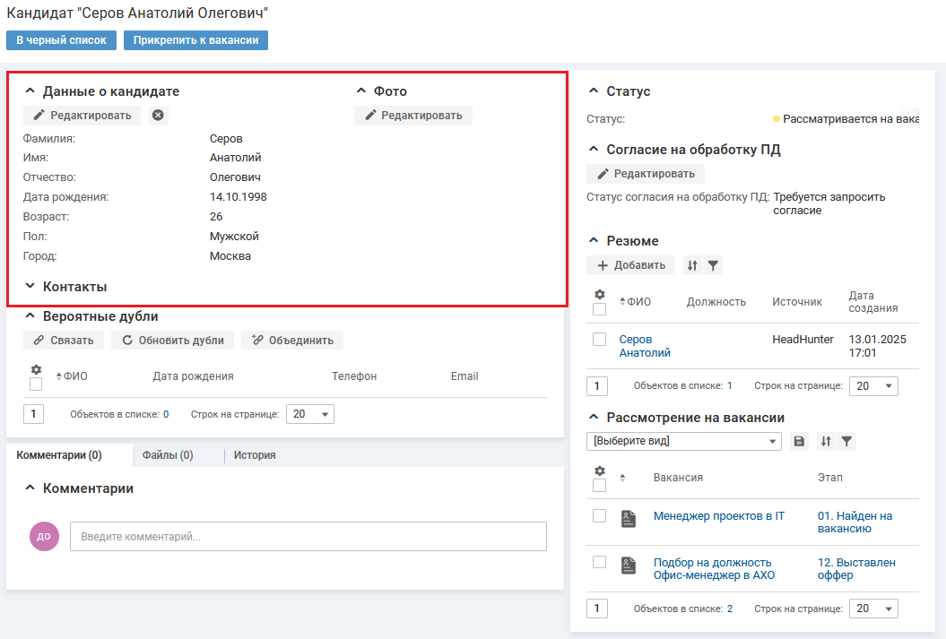Image resolution: width=946 pixels, height=639 pixels.
Task: Open the [Выберите вид] view dropdown
Action: [x=685, y=441]
